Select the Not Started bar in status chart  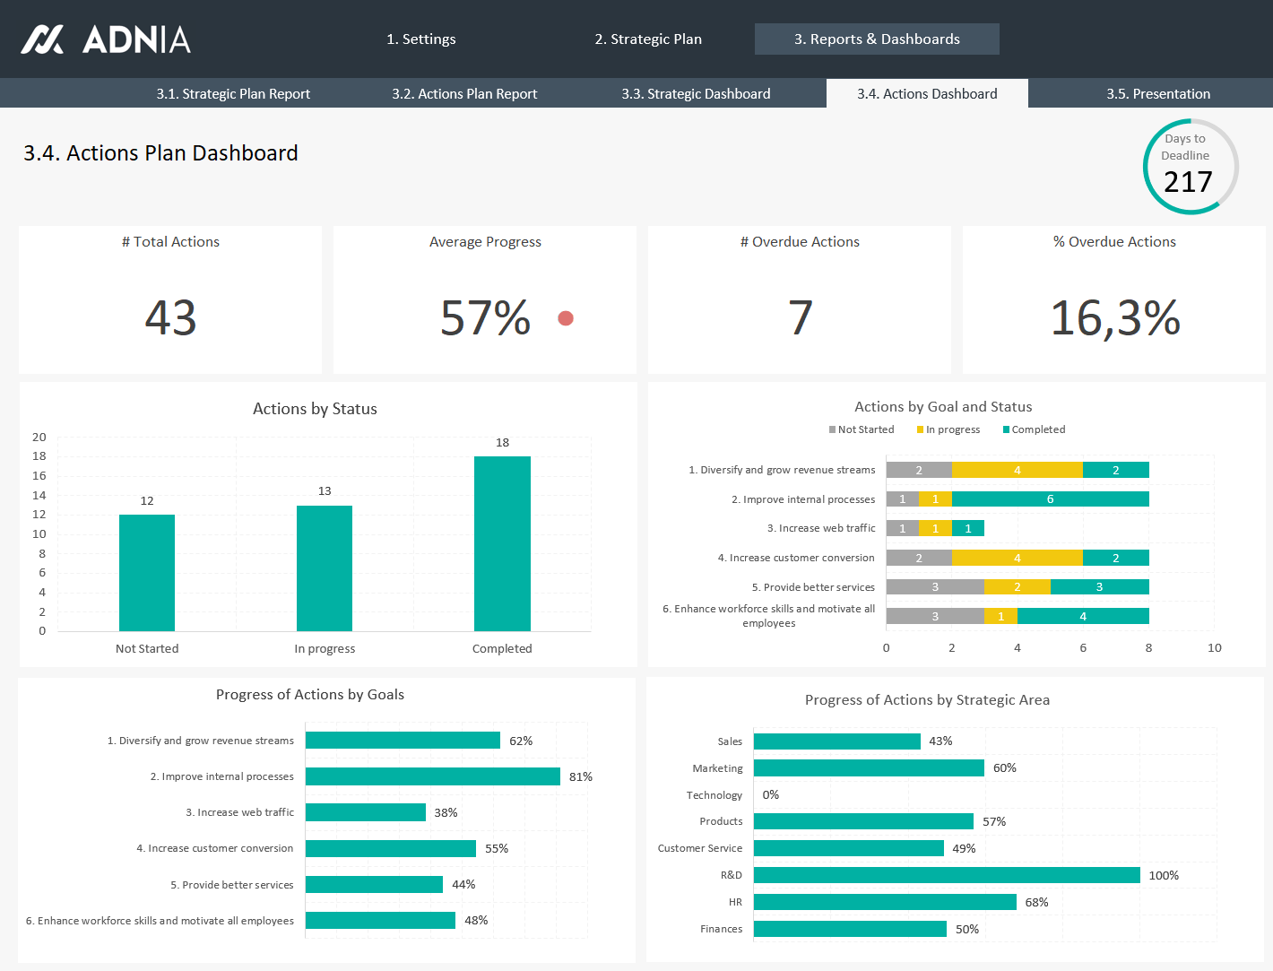coord(147,572)
